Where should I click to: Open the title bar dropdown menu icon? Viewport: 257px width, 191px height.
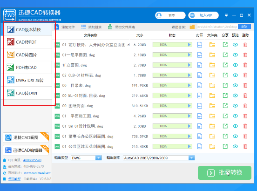226,15
